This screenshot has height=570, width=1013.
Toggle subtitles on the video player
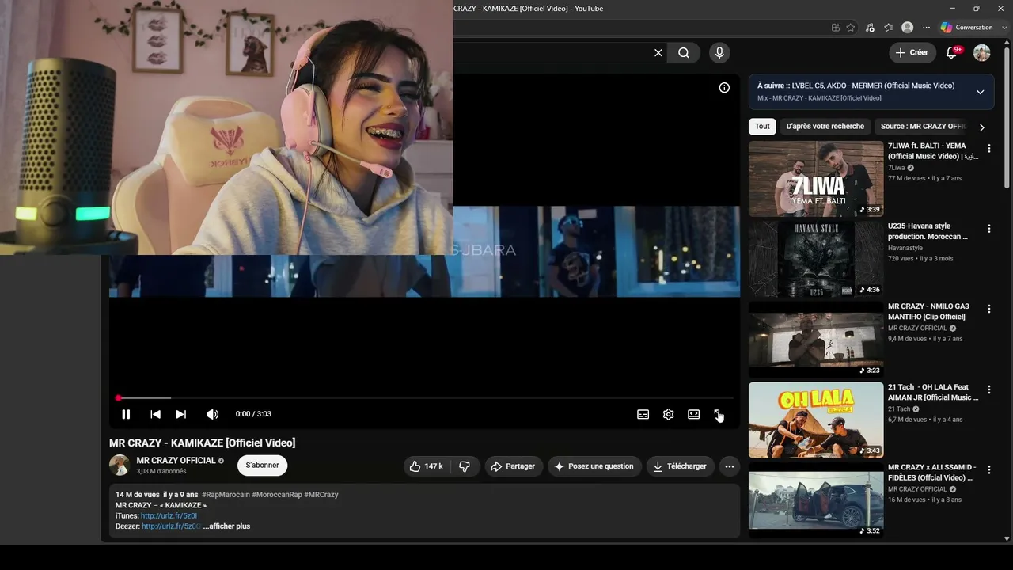point(643,414)
